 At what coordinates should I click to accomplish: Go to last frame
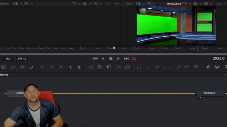coord(126,59)
